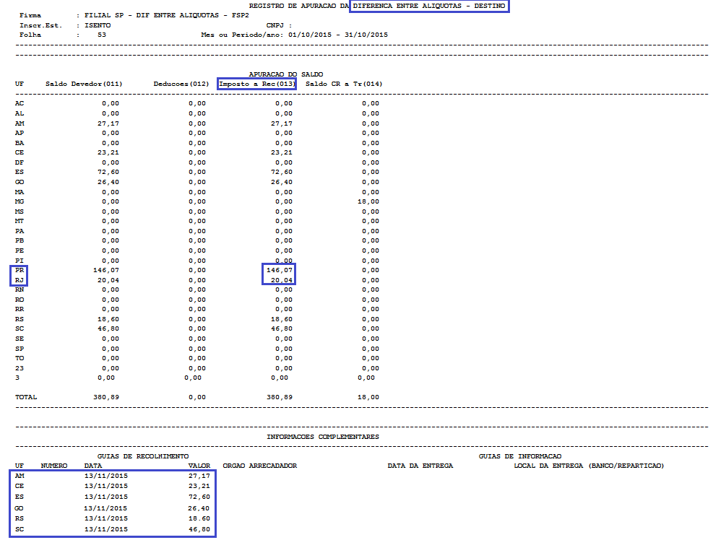Select the PR state row label
Viewport: 713px width, 540px height.
(x=20, y=270)
